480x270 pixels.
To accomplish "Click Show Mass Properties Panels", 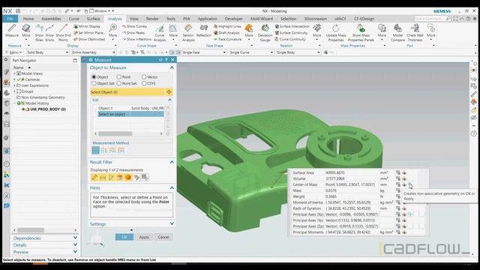I will [361, 33].
